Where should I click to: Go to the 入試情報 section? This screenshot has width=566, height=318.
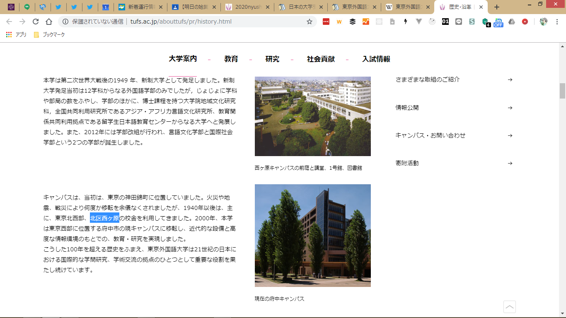[x=376, y=59]
